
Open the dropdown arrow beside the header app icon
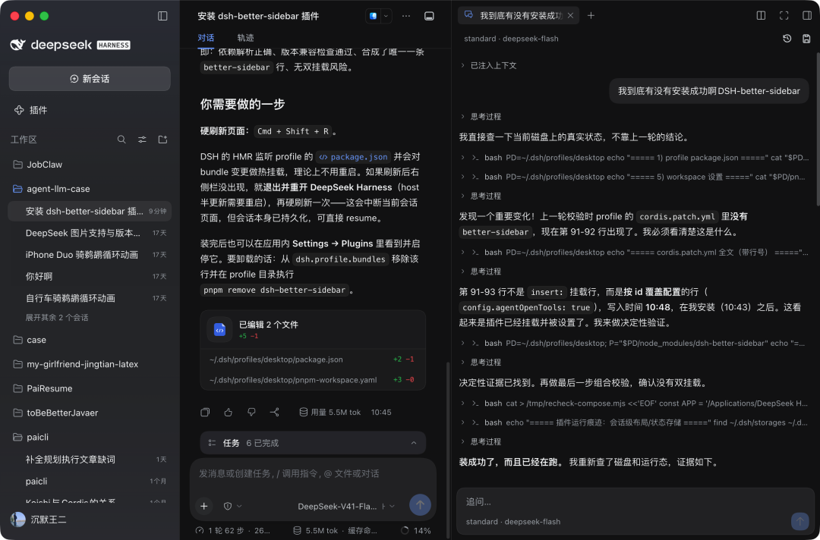click(386, 16)
